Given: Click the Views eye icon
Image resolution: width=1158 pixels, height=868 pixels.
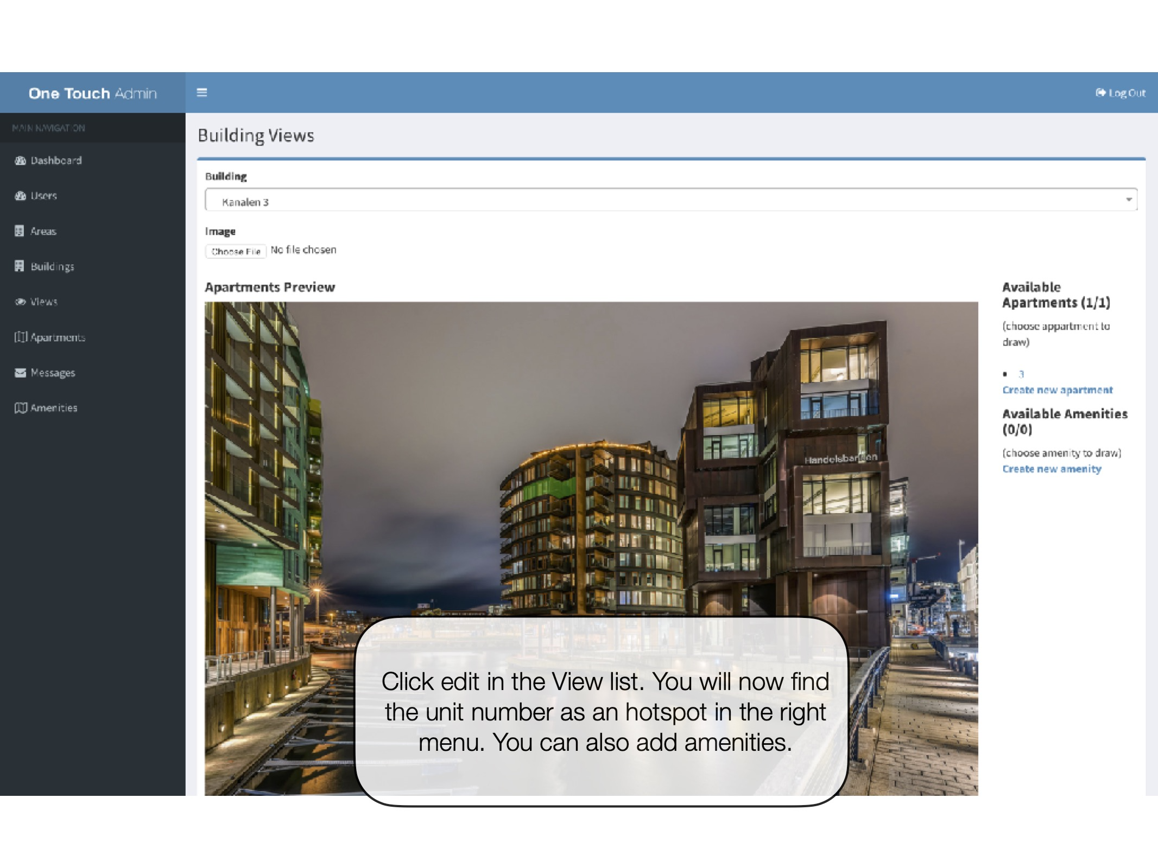Looking at the screenshot, I should pyautogui.click(x=20, y=302).
